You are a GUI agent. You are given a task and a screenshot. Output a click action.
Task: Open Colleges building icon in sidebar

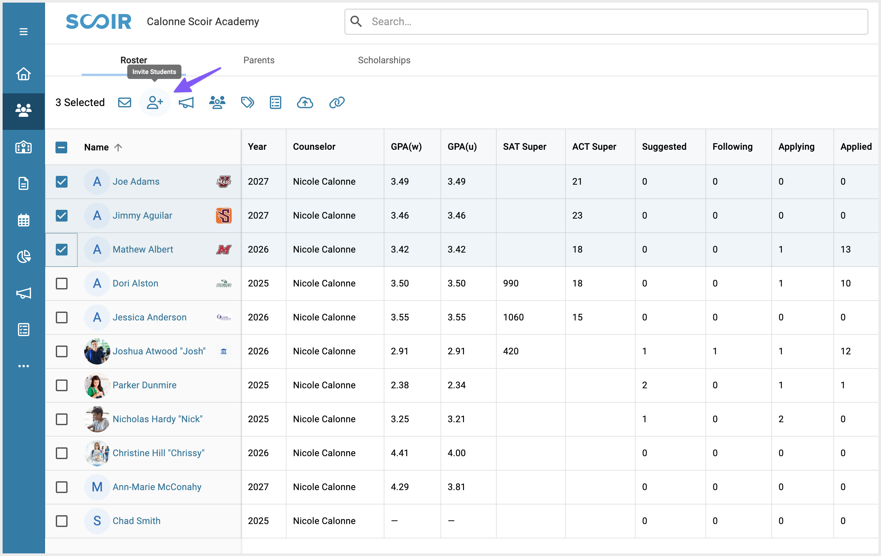23,147
